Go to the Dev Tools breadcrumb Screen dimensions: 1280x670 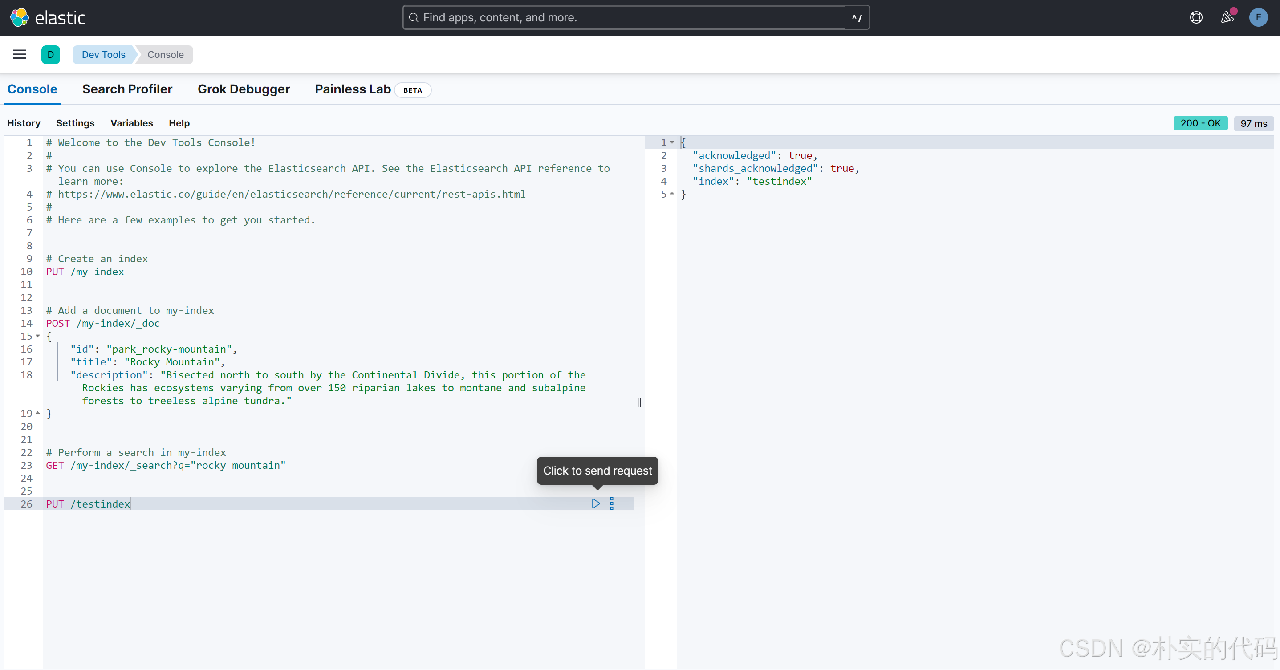(103, 55)
